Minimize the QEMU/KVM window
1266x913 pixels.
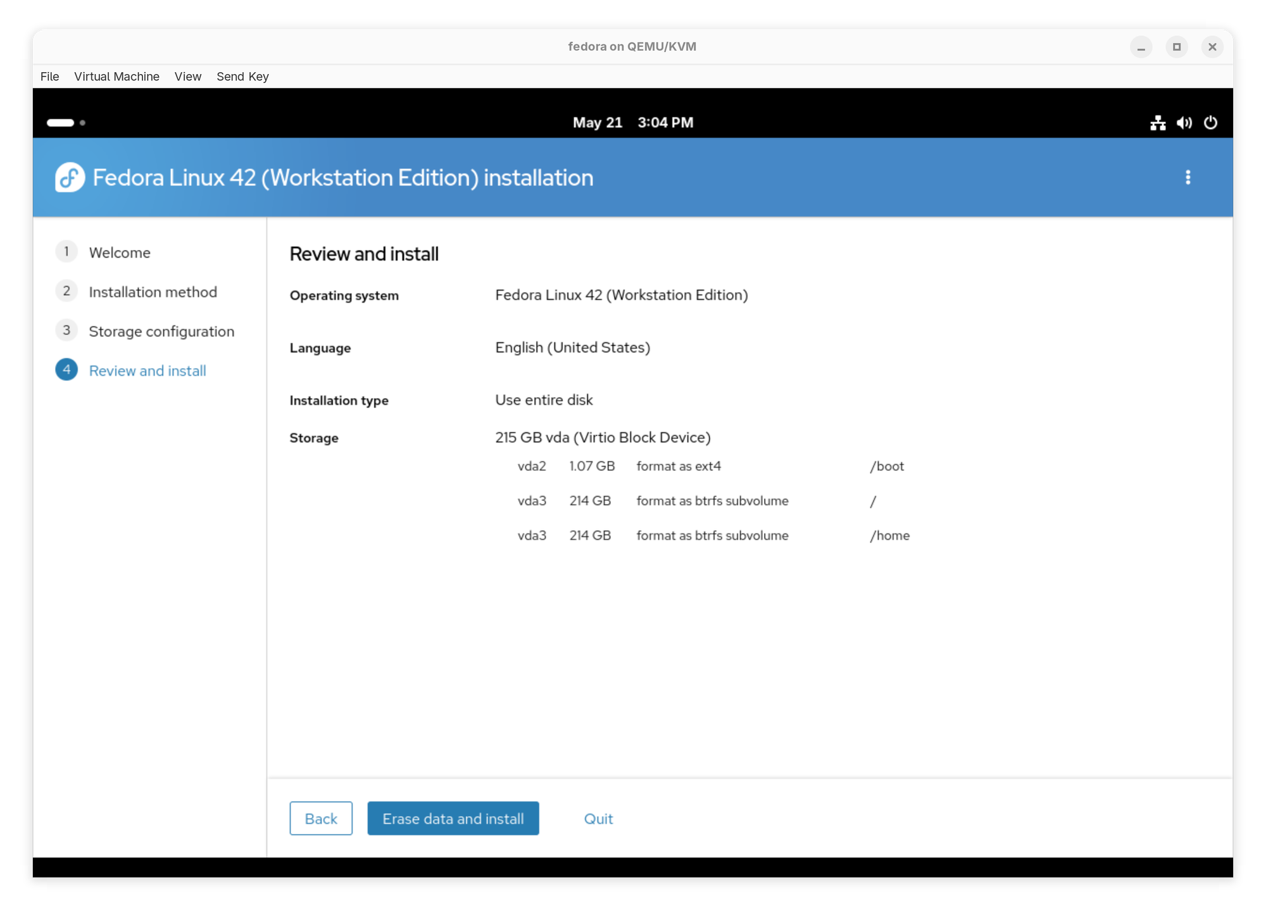1141,47
